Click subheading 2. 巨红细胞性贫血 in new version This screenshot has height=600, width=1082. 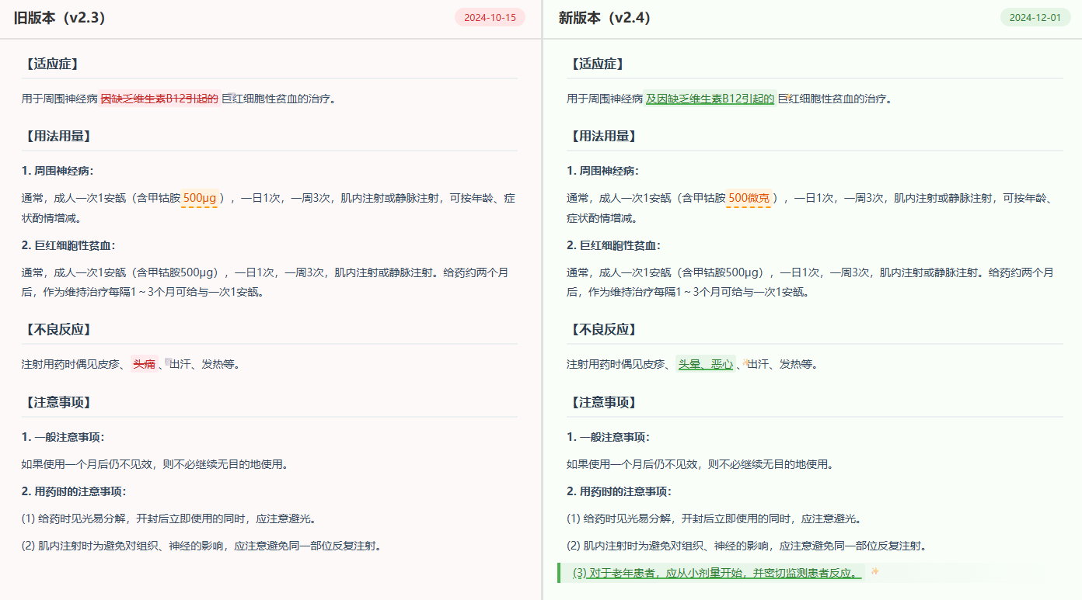(613, 245)
